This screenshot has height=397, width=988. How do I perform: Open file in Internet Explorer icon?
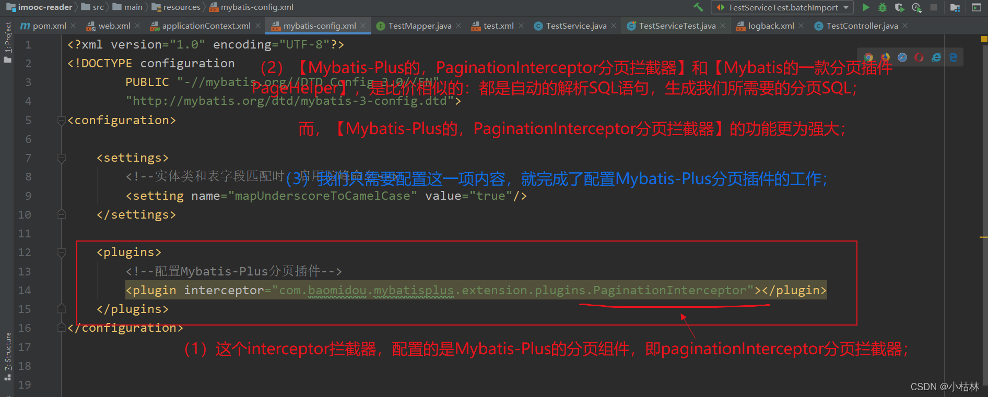[x=936, y=57]
